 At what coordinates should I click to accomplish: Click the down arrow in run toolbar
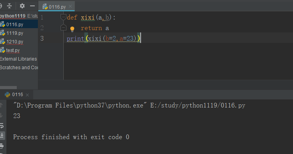(1, 116)
